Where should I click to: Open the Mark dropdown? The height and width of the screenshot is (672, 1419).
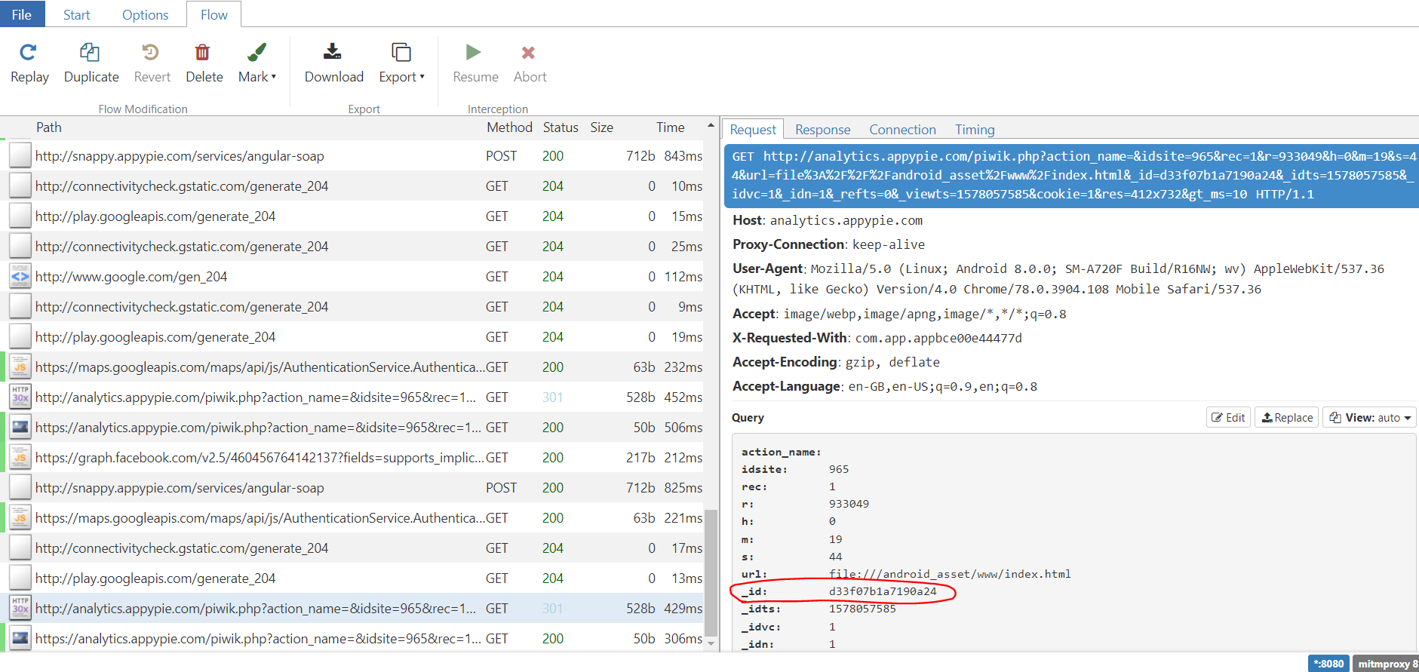(257, 63)
